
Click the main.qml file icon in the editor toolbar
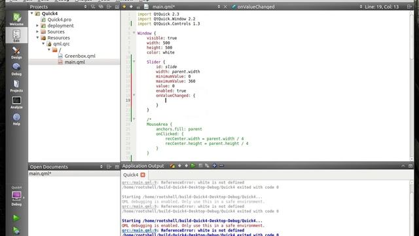pos(146,7)
